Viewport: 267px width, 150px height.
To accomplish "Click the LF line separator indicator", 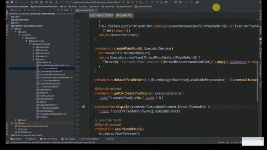I will pos(227,142).
